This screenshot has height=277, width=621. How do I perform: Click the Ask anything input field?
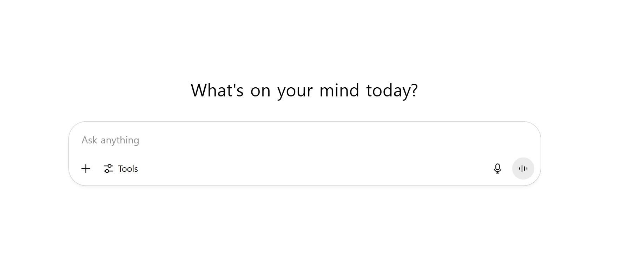pos(246,140)
